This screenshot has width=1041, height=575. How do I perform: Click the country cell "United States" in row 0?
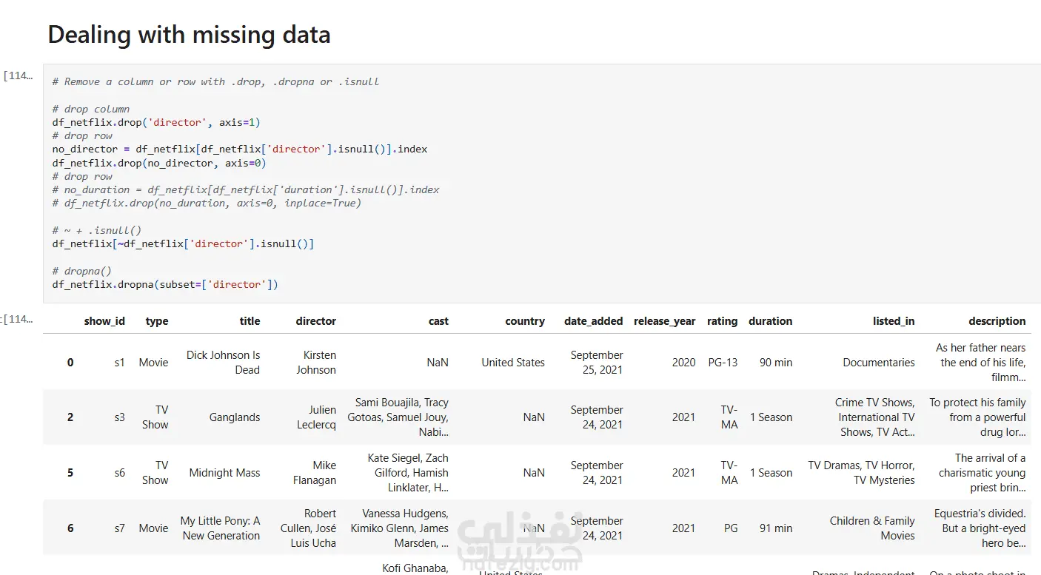513,363
